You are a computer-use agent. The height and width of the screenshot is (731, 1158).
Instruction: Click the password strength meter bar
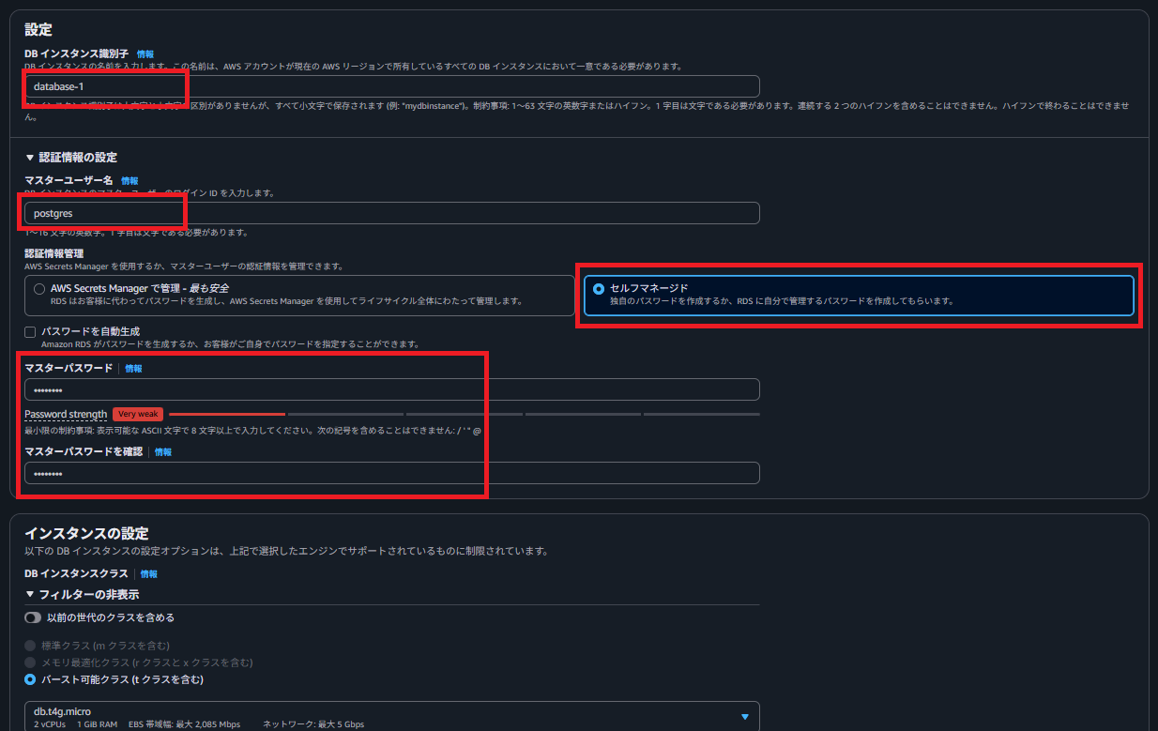click(x=465, y=414)
